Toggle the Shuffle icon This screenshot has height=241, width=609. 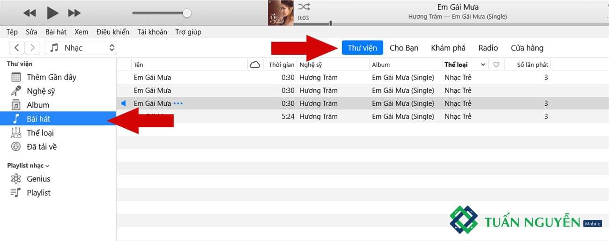tap(304, 7)
